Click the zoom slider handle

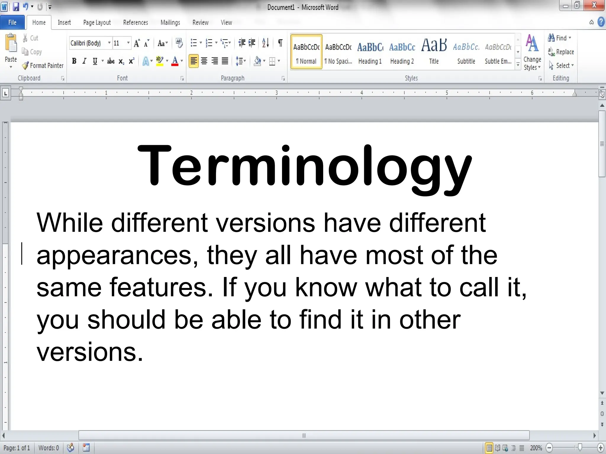click(x=580, y=447)
